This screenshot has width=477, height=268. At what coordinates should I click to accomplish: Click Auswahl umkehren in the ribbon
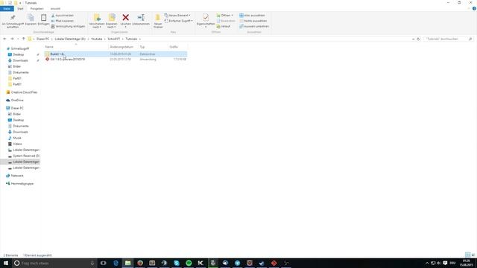coord(254,27)
